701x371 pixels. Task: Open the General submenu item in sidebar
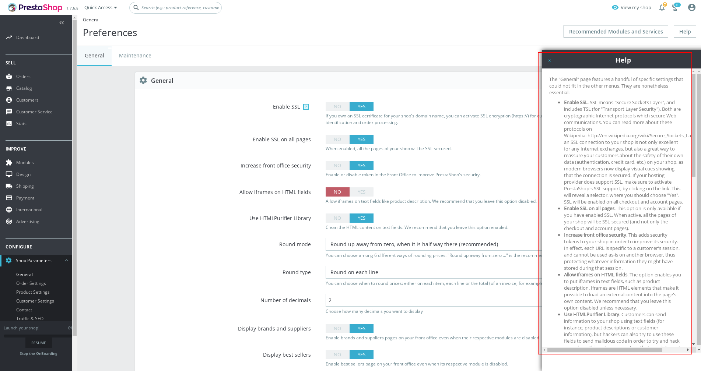click(x=24, y=275)
